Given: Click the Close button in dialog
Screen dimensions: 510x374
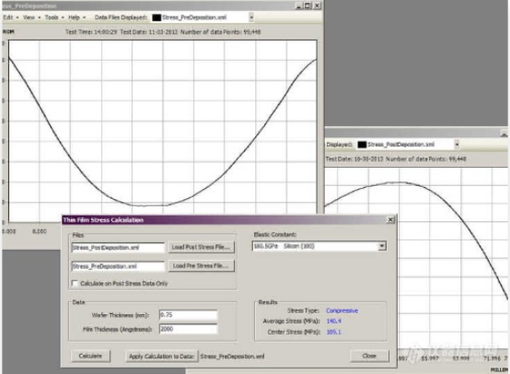Looking at the screenshot, I should [369, 356].
